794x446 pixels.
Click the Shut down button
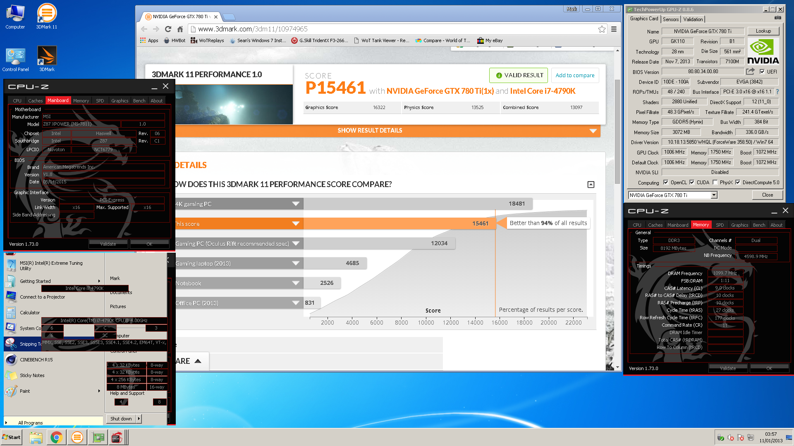pos(121,418)
